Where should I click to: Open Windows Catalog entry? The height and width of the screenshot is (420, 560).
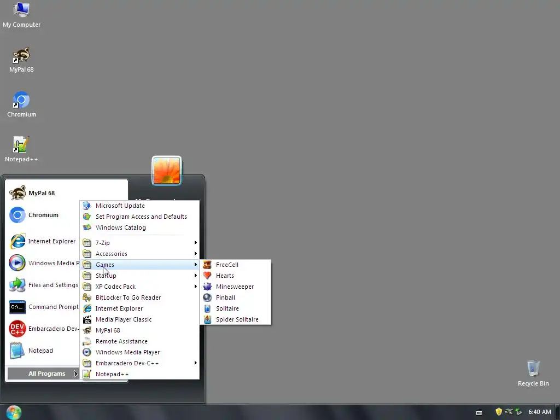pyautogui.click(x=139, y=227)
